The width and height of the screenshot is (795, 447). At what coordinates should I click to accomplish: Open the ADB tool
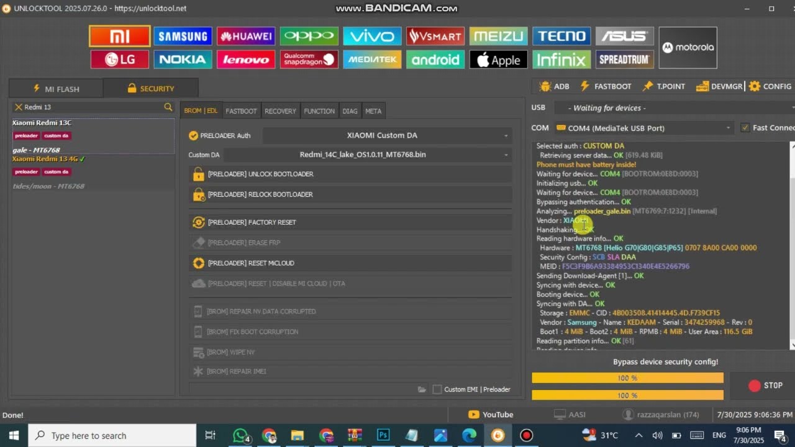(555, 86)
